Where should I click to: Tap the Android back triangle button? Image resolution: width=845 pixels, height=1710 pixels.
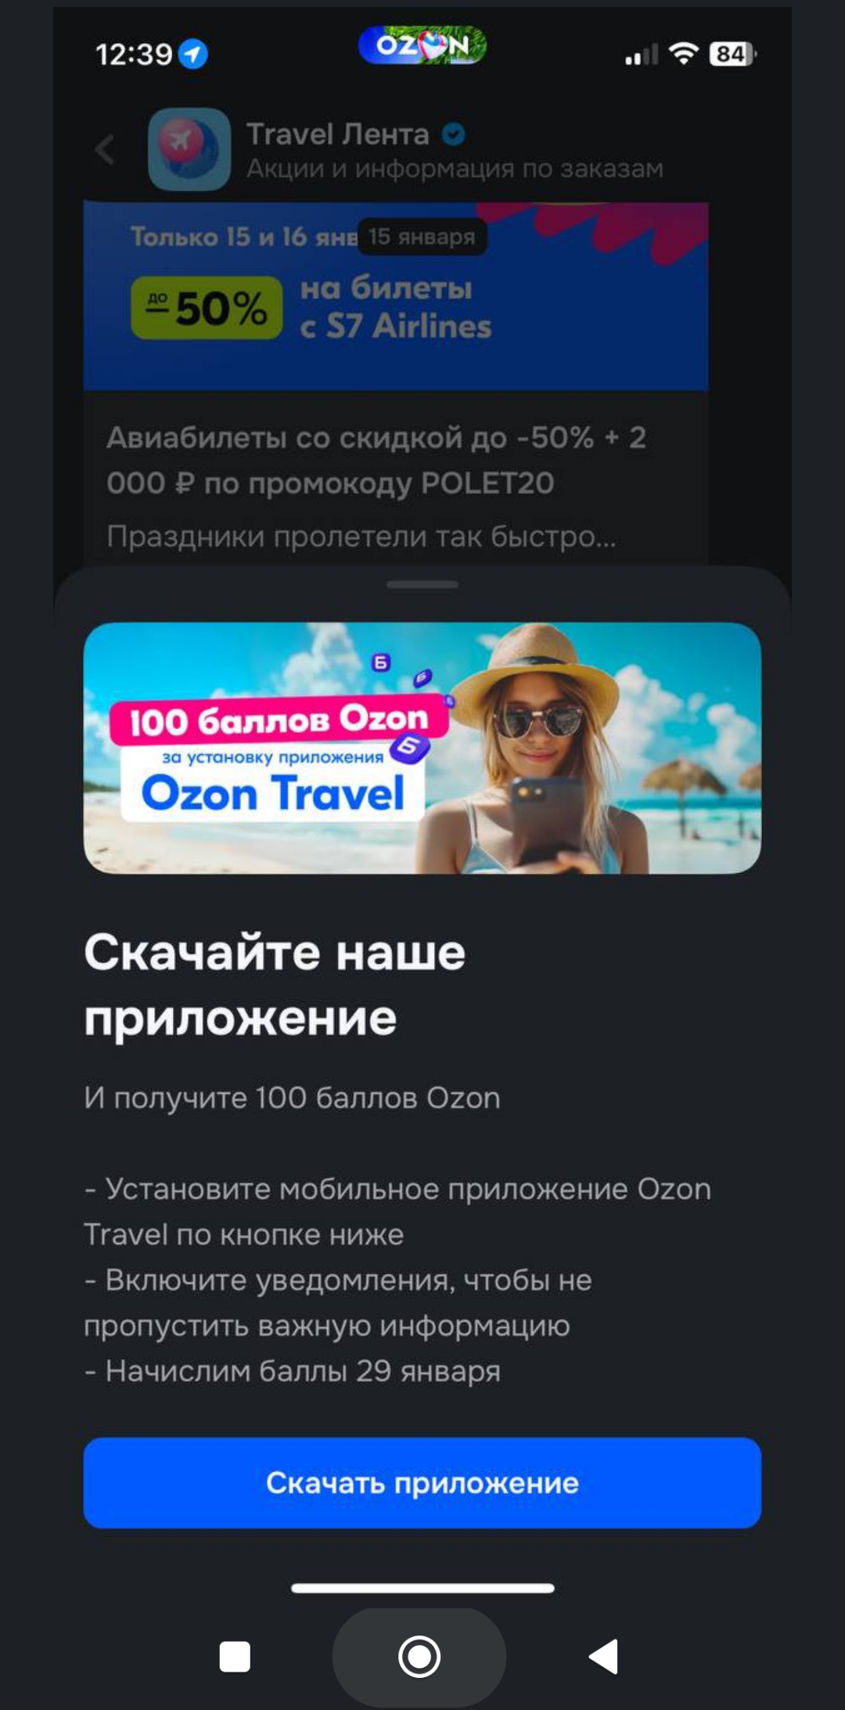[x=603, y=1657]
